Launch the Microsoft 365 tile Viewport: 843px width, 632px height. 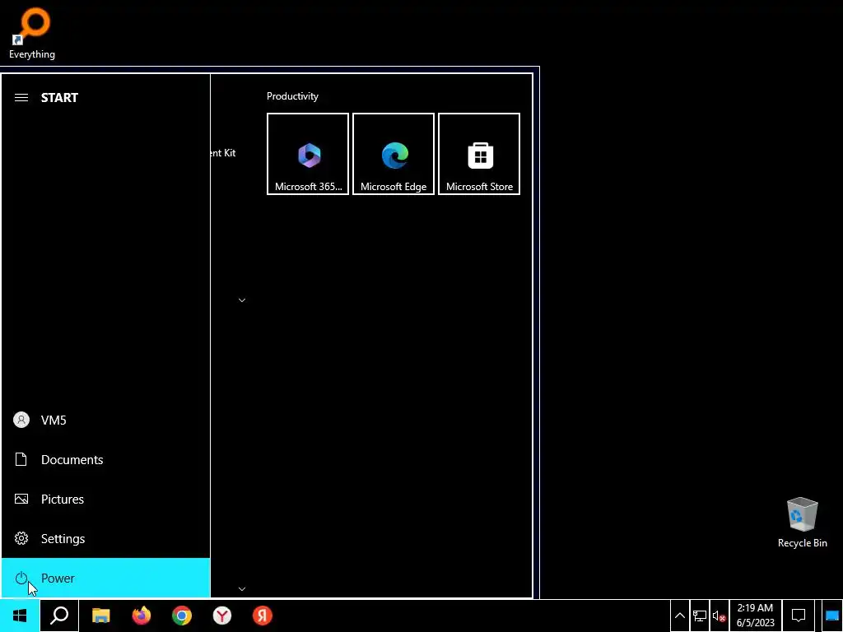(308, 154)
